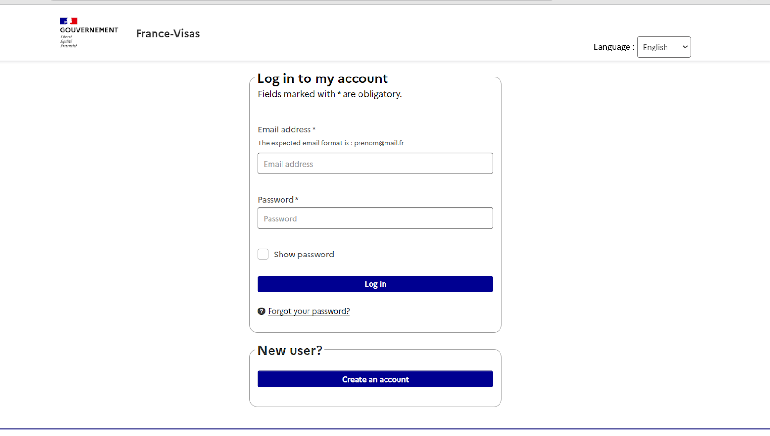The image size is (770, 436).
Task: Focus the Password input field
Action: 375,218
